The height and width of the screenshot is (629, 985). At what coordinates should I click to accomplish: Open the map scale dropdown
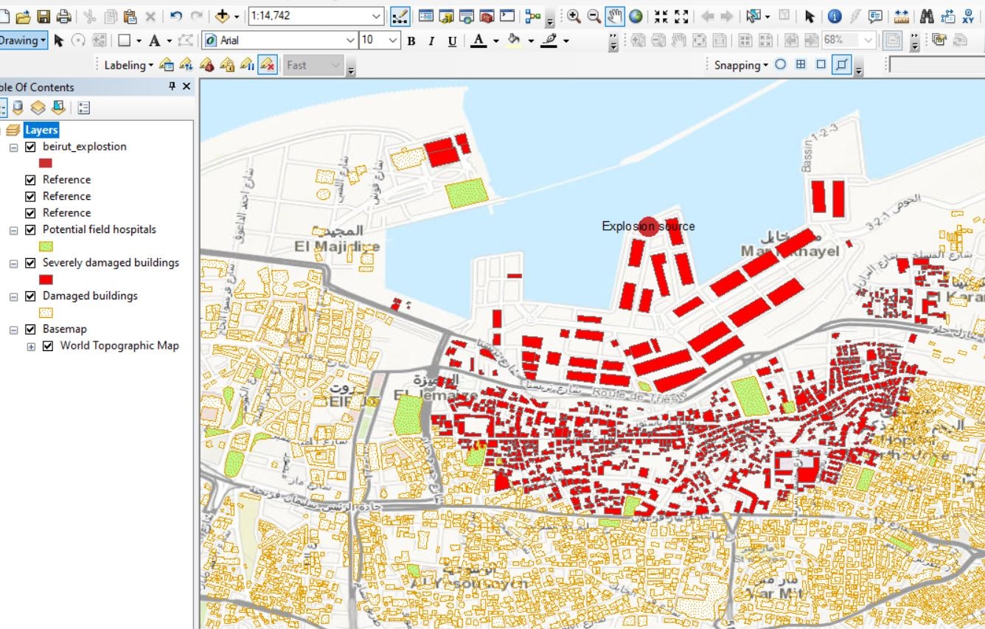coord(376,15)
